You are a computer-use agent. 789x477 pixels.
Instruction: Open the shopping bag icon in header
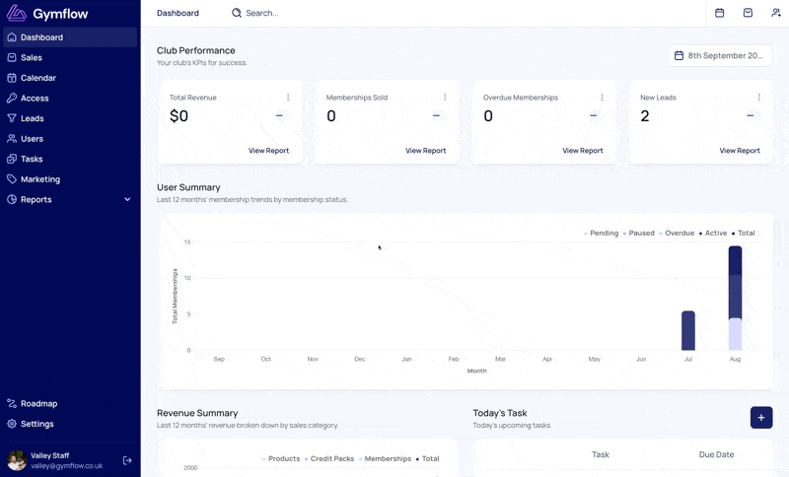tap(748, 13)
